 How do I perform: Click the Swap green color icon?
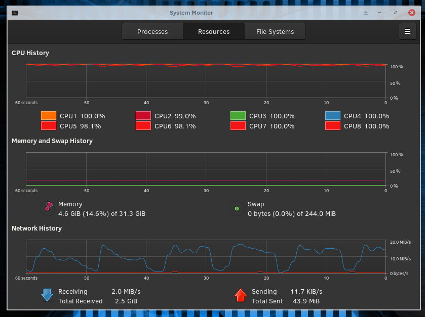pos(237,208)
